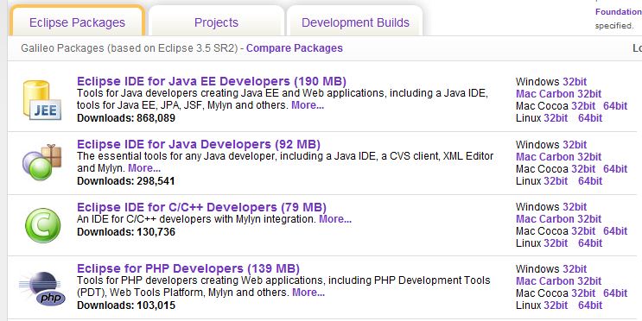Open the Compare Packages link

[295, 48]
